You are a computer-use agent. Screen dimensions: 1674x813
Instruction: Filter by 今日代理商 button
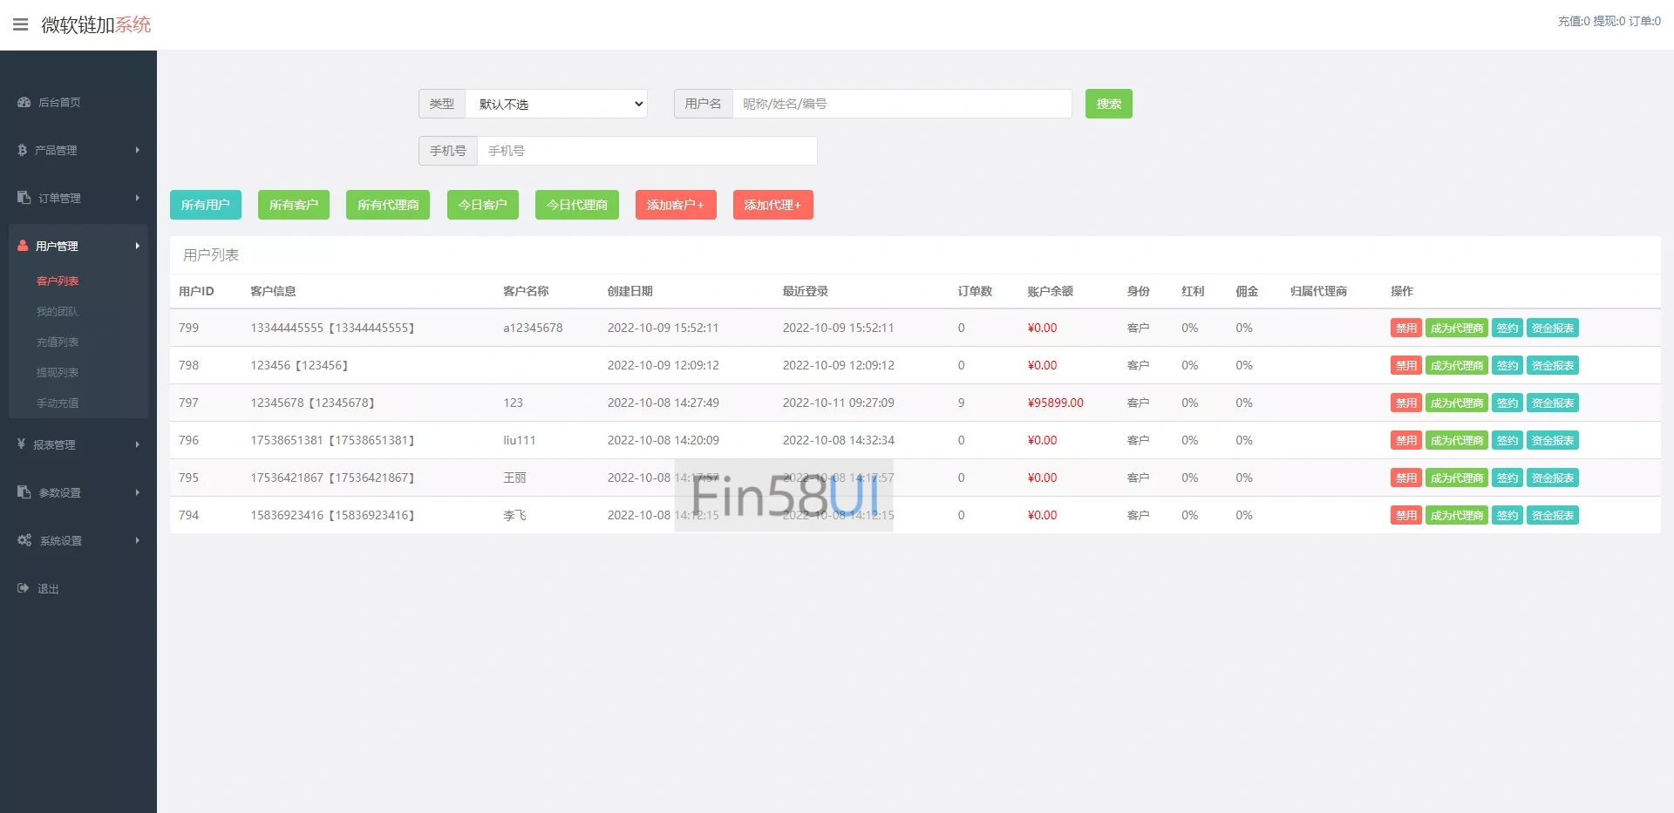pos(576,205)
